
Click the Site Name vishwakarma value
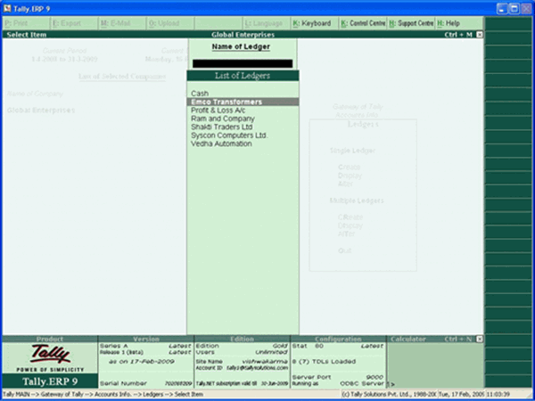click(265, 361)
